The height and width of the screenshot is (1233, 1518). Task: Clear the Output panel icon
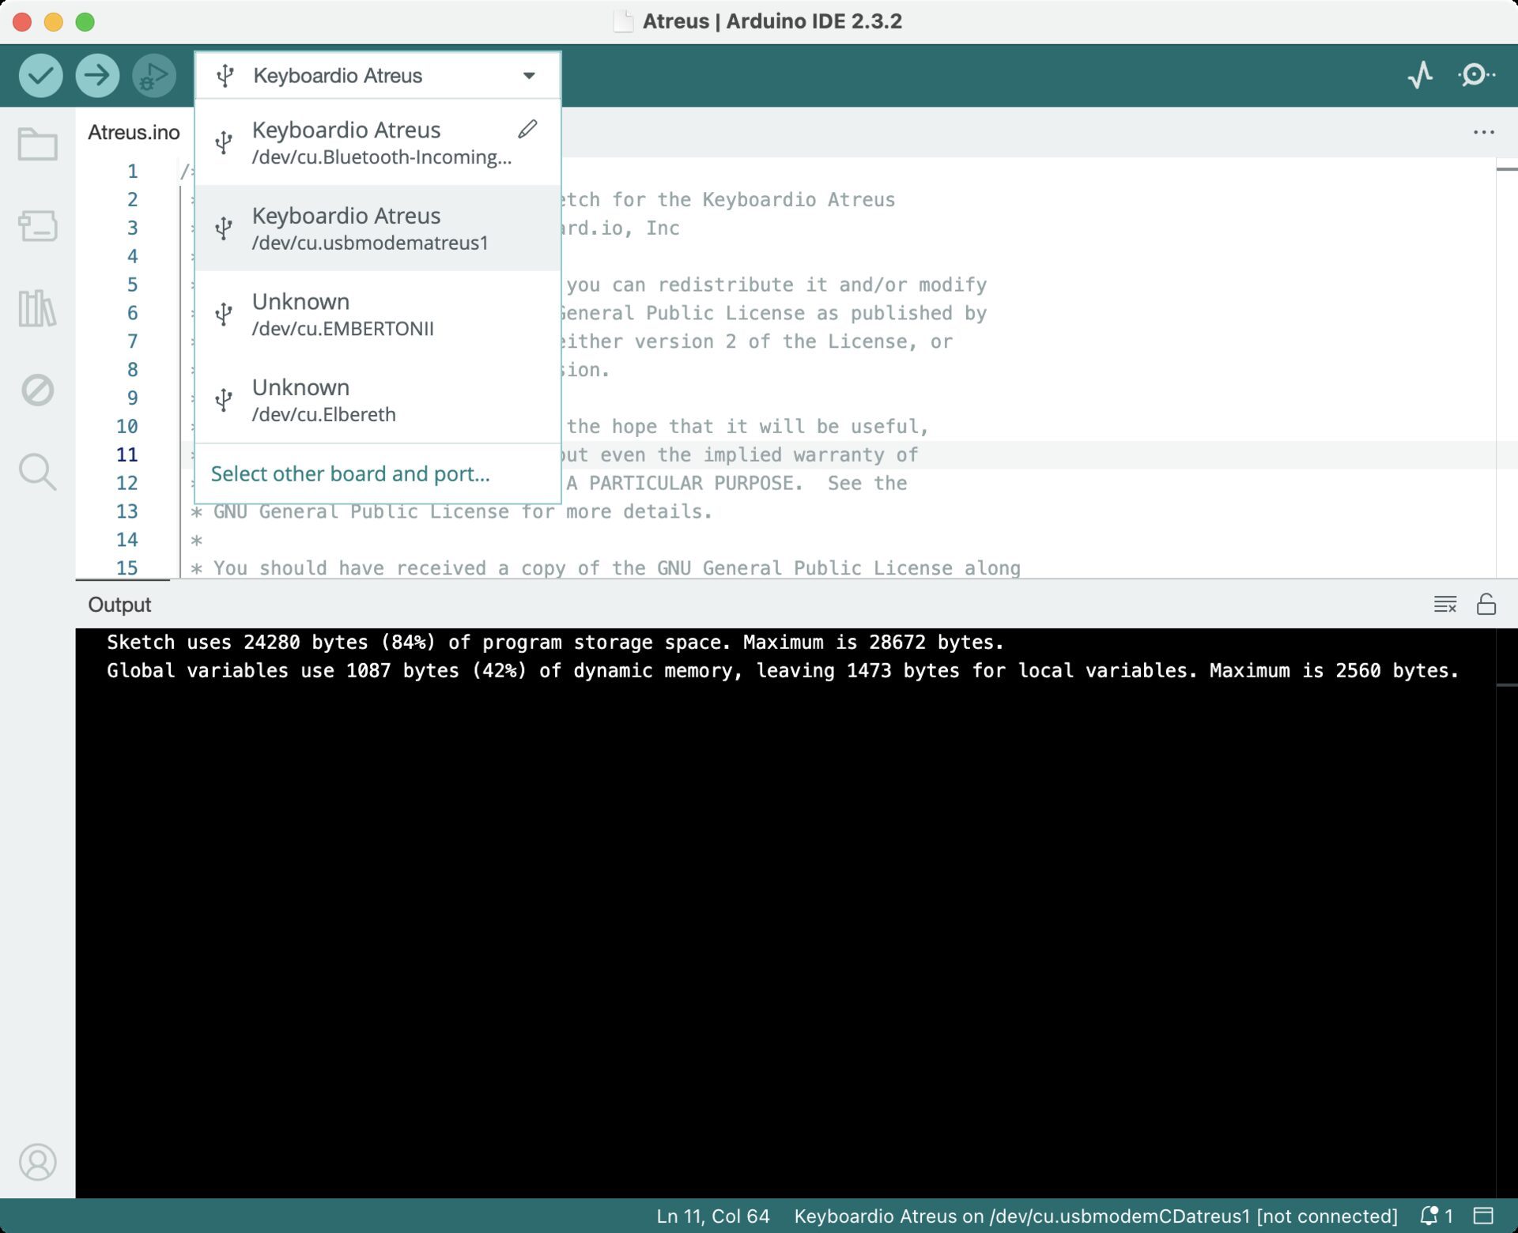coord(1445,605)
